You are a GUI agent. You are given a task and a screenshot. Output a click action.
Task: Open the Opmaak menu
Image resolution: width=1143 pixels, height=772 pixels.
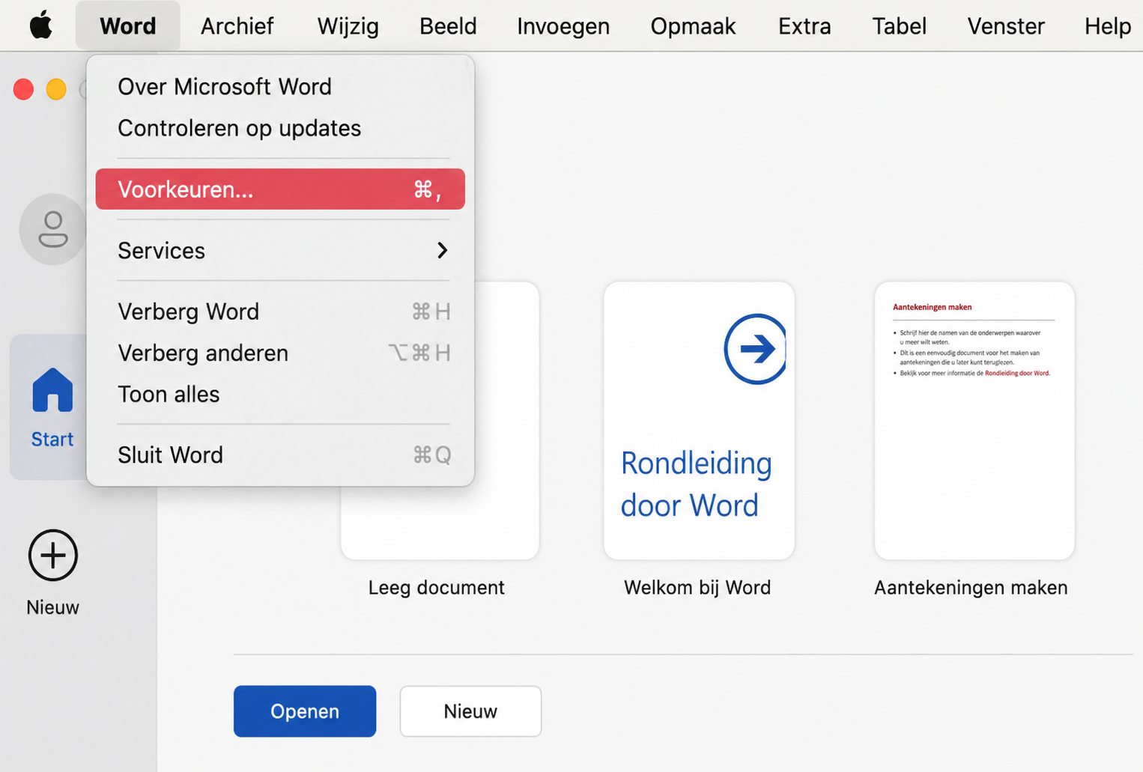point(693,25)
